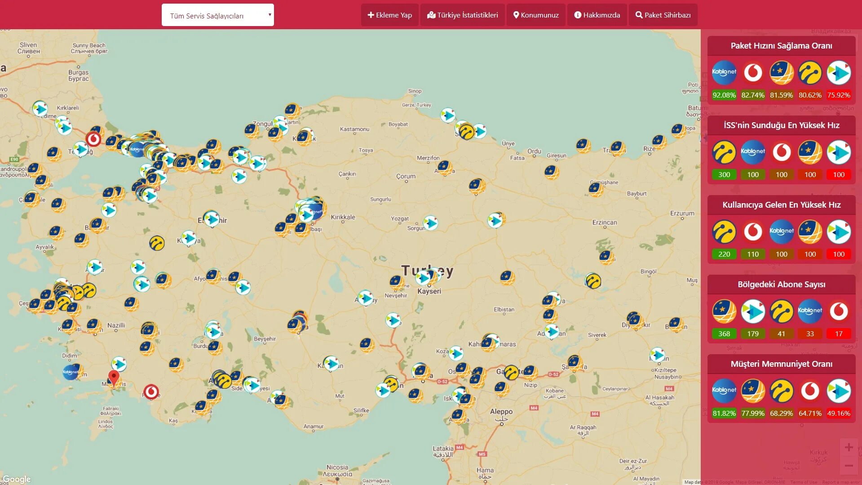Click Vodafone logo in Kullanıcıya Gelen En Yüksek Hız

click(753, 231)
